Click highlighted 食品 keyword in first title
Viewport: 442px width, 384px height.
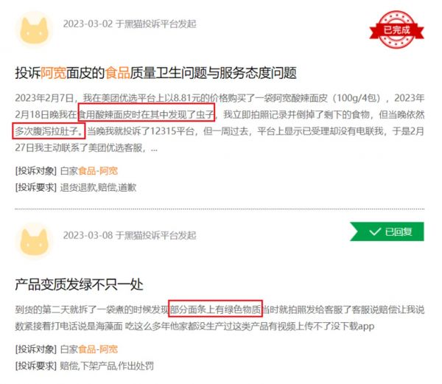(118, 73)
